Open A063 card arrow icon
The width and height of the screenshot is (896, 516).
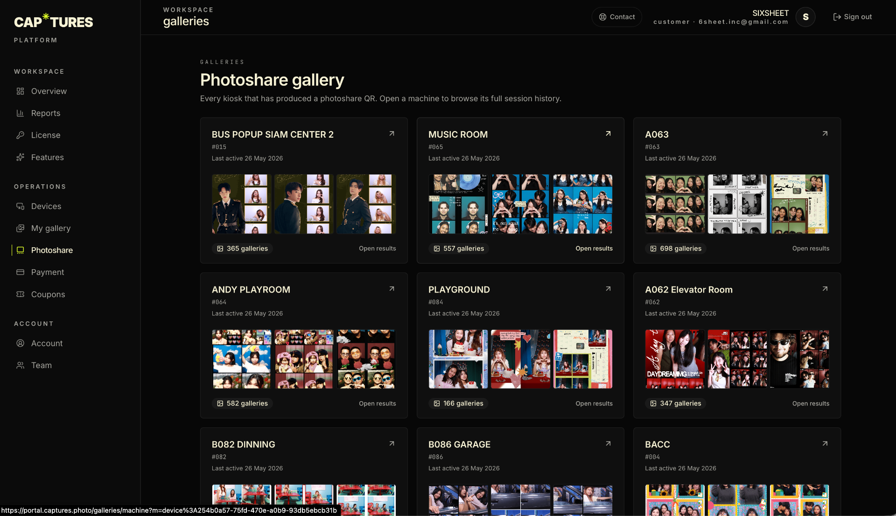coord(825,133)
